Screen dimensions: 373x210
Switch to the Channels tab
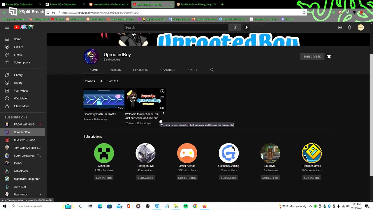click(168, 70)
